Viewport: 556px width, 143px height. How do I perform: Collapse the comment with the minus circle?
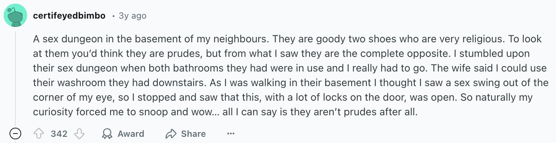[x=15, y=134]
